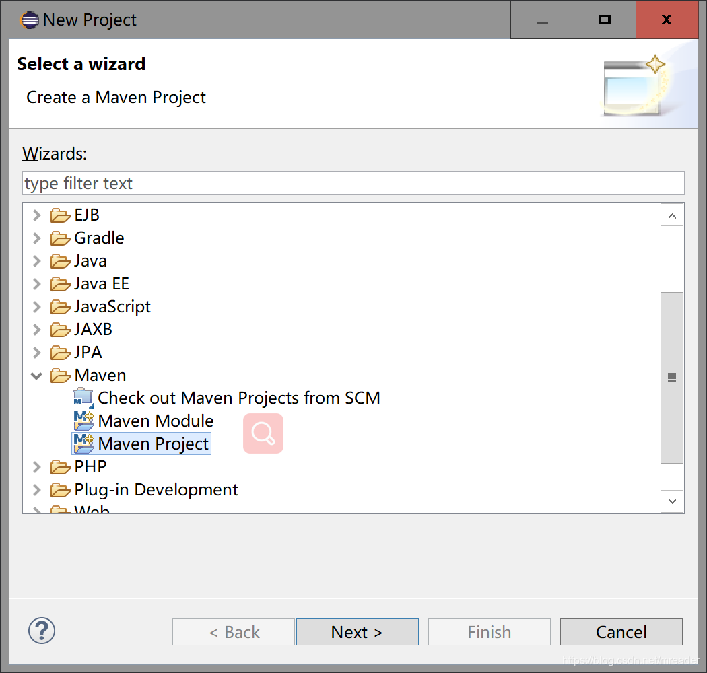Select the Java EE label
This screenshot has width=707, height=673.
click(102, 284)
